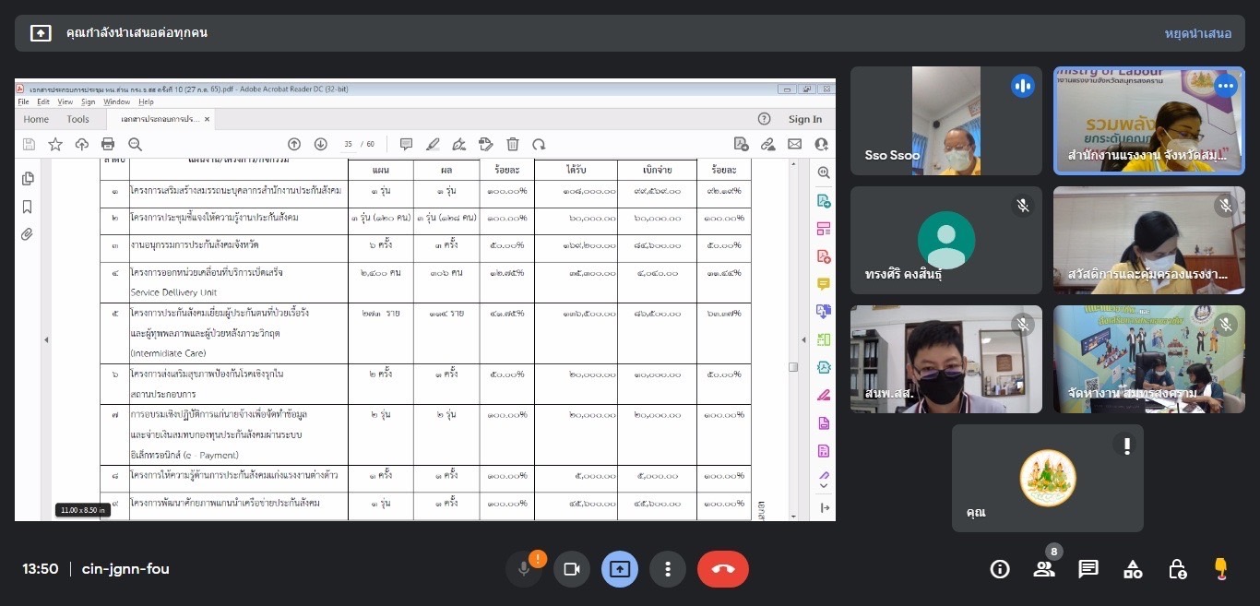
Task: Click the page number field showing 35
Action: point(349,144)
